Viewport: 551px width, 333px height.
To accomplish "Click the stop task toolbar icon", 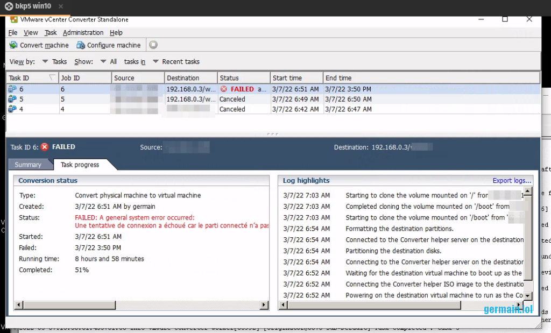I will pyautogui.click(x=153, y=45).
